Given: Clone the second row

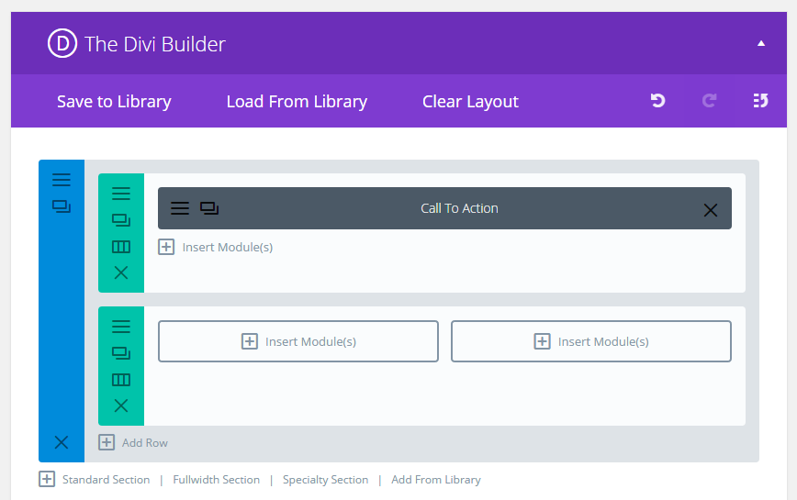Looking at the screenshot, I should (121, 353).
